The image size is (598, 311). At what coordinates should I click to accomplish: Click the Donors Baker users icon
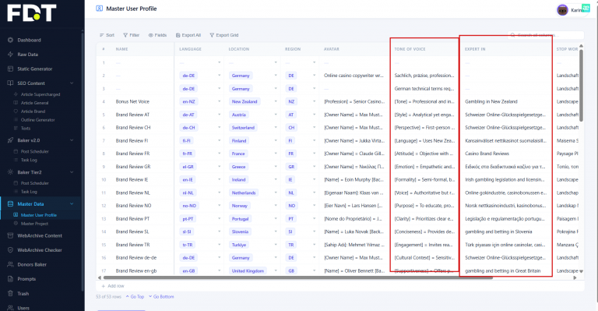tap(10, 264)
